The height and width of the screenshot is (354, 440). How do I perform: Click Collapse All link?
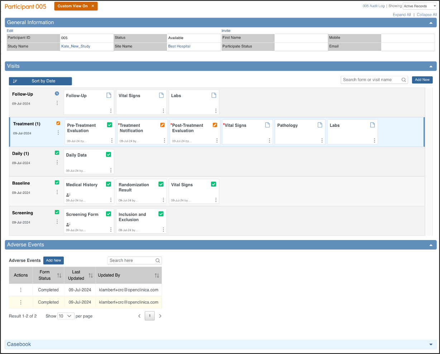[x=427, y=15]
